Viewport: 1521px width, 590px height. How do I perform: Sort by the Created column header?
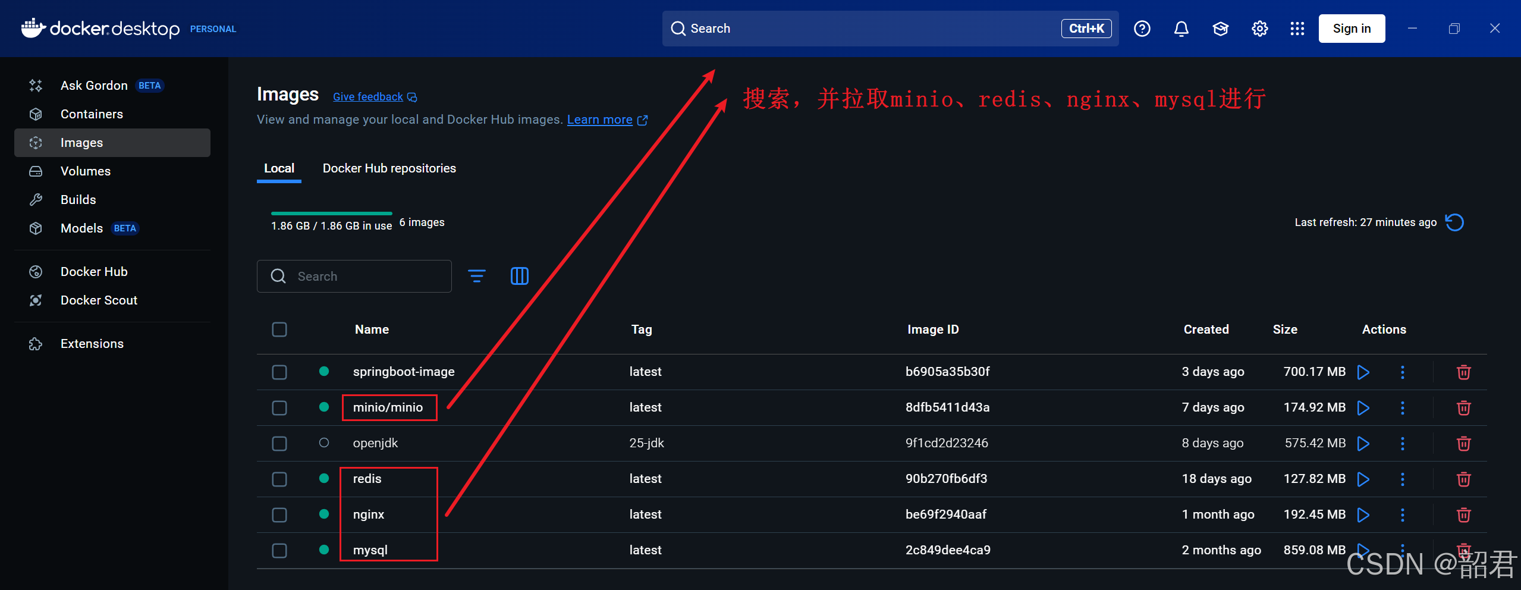[1206, 329]
